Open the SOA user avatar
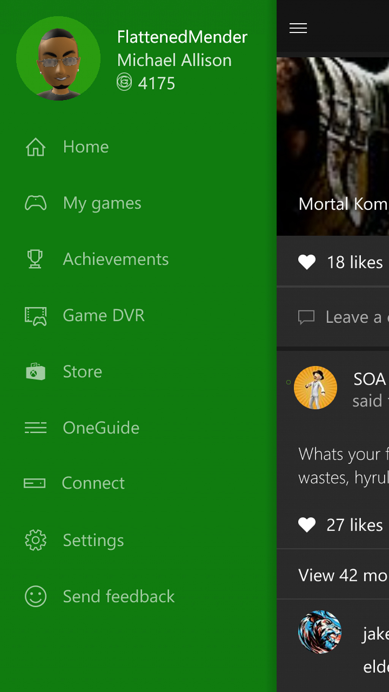 pos(315,387)
